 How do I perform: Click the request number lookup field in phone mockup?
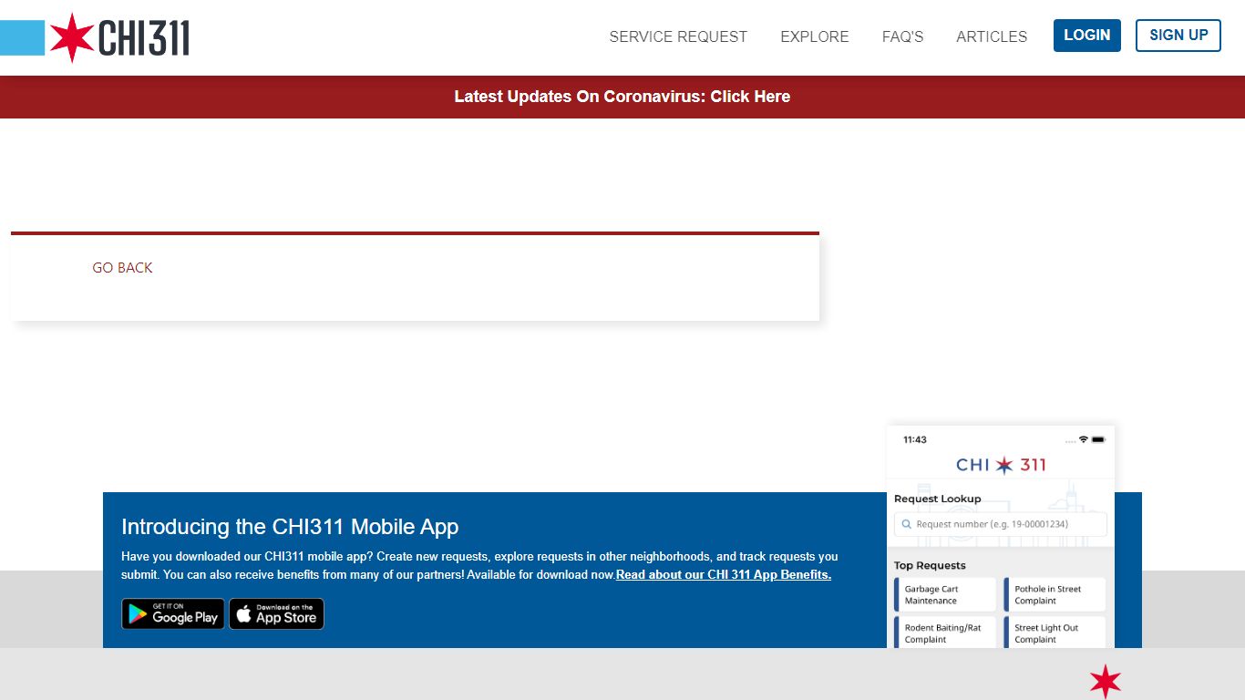(1001, 524)
